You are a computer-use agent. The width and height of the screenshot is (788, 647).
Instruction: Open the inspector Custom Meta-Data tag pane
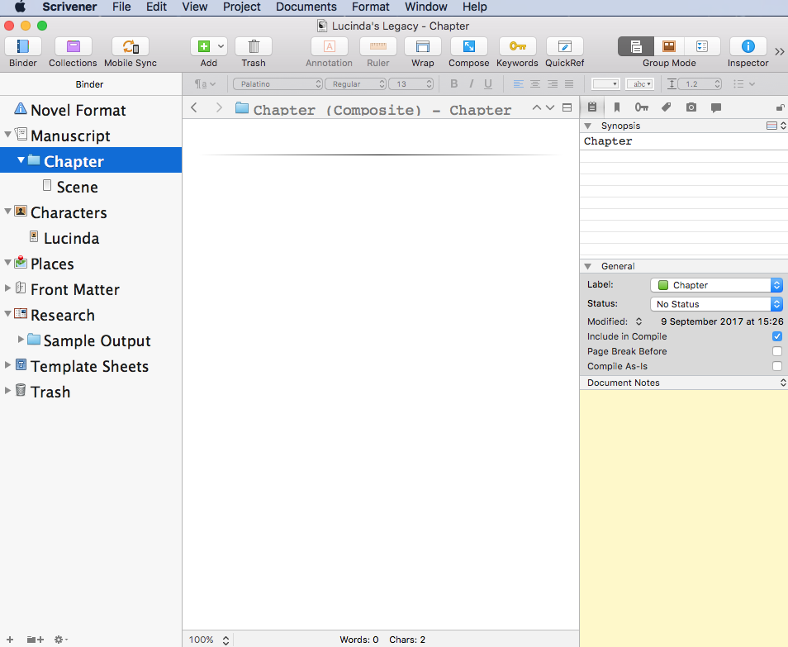point(666,107)
